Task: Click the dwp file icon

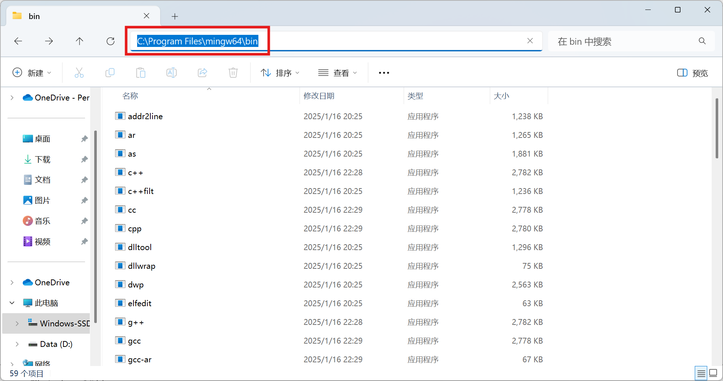Action: (x=120, y=284)
